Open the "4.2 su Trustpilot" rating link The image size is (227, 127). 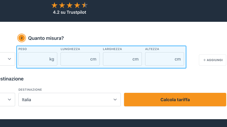coord(69,12)
